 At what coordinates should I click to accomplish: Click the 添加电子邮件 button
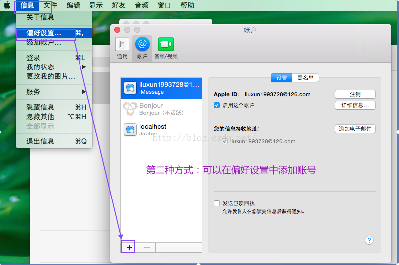[x=355, y=129]
